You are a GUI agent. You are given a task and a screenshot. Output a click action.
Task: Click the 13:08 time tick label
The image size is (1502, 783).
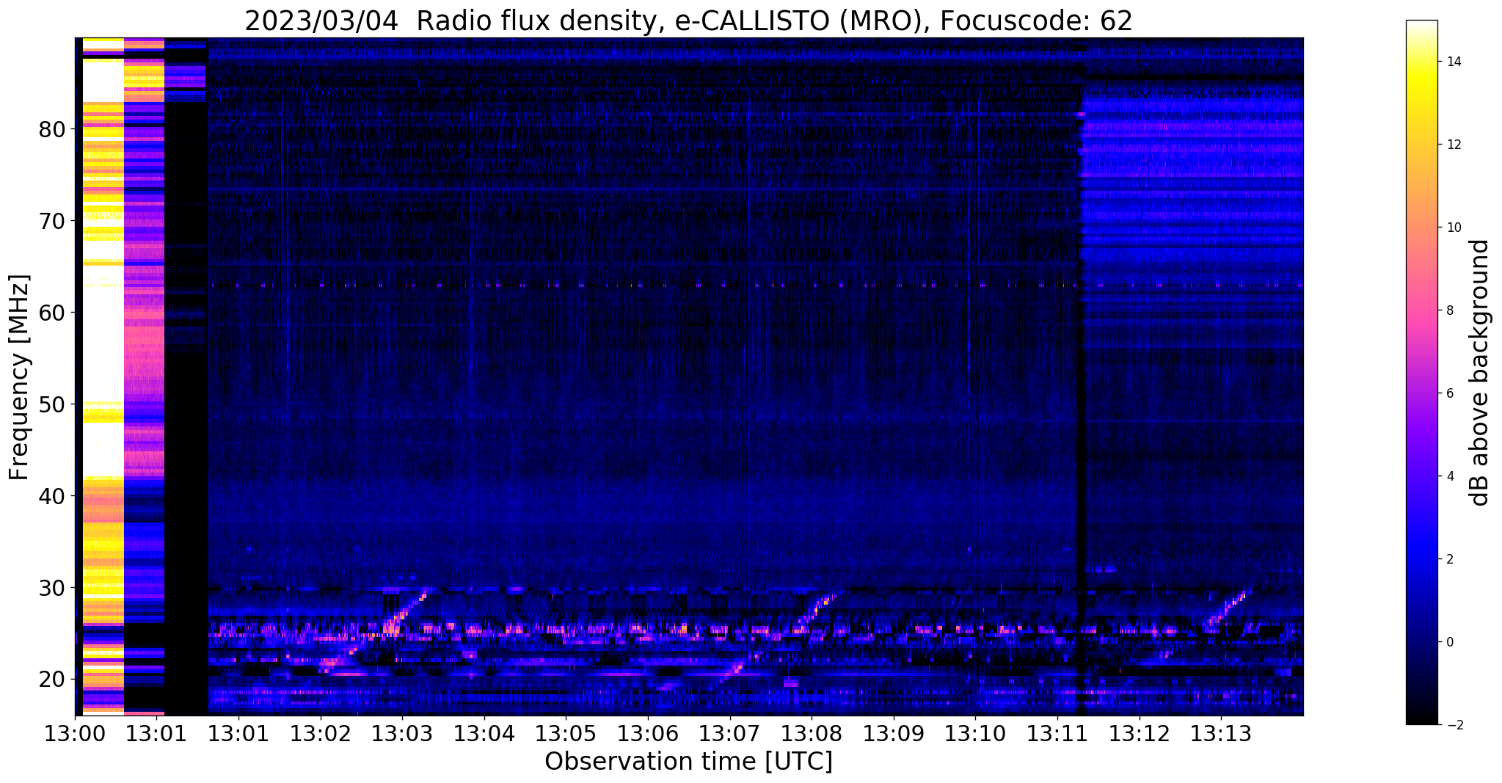(x=812, y=733)
